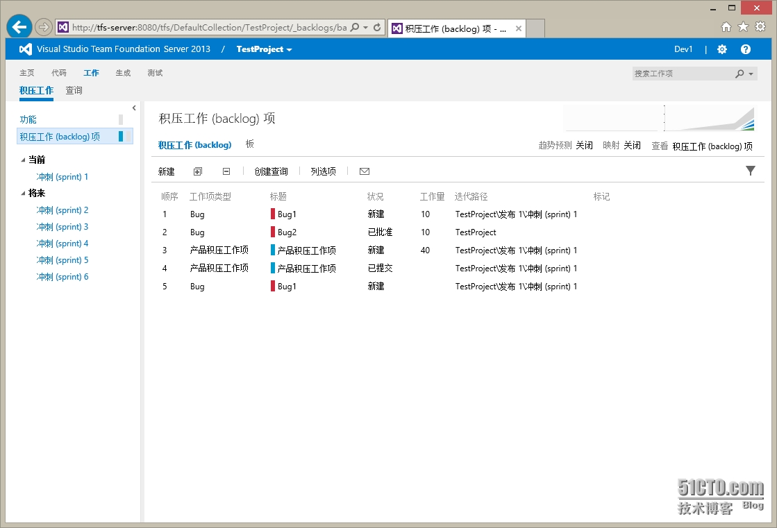Click the search work items magnifier icon
Screen dimensions: 777x528
740,74
